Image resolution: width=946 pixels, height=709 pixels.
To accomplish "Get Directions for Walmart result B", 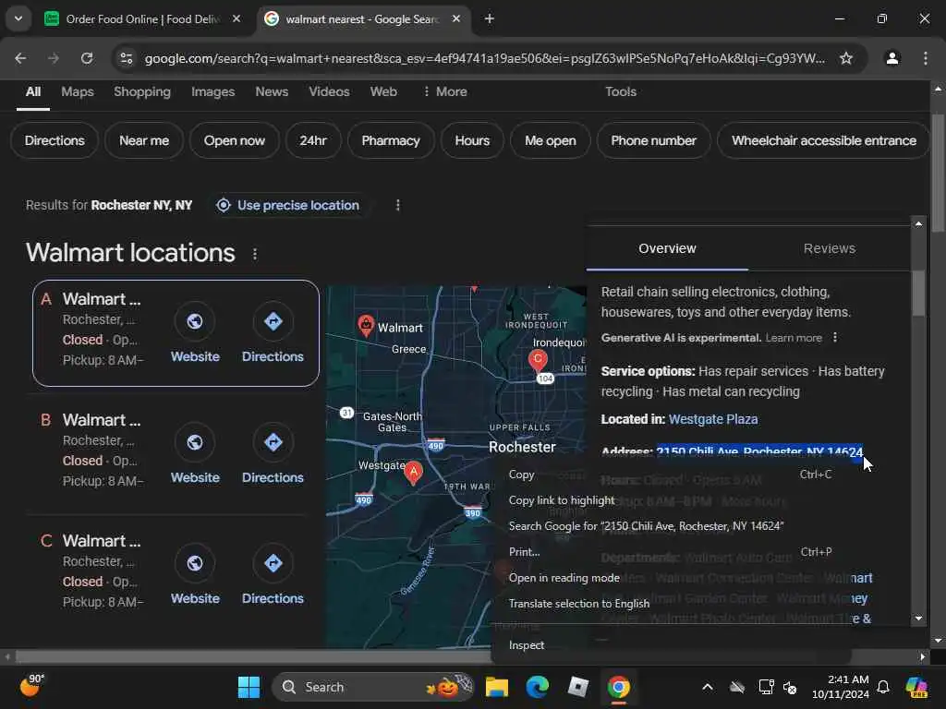I will pos(273,454).
